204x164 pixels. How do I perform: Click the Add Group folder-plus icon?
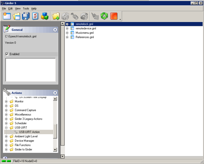pos(56,16)
